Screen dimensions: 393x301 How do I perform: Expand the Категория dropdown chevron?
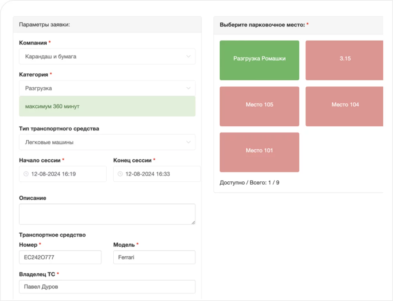[x=188, y=88]
